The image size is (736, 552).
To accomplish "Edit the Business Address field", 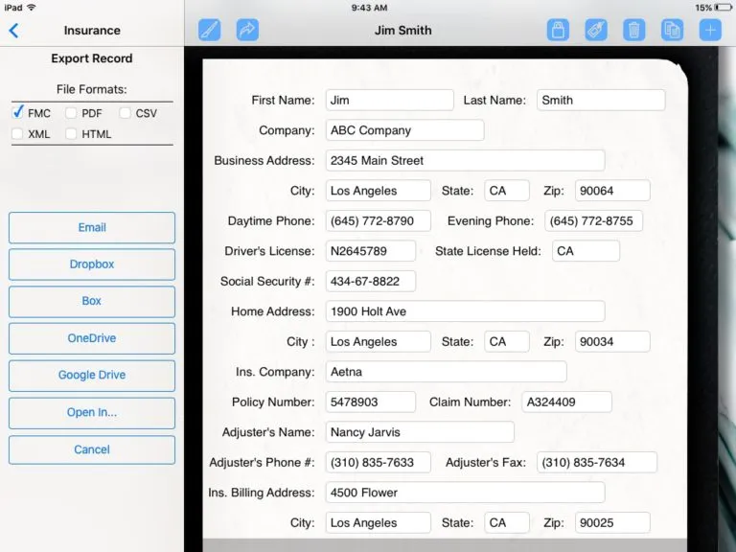I will (465, 161).
